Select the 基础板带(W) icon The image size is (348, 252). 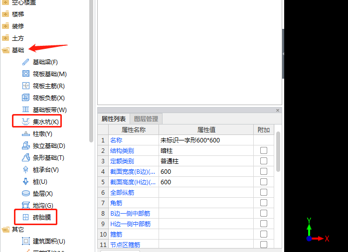tap(26, 110)
